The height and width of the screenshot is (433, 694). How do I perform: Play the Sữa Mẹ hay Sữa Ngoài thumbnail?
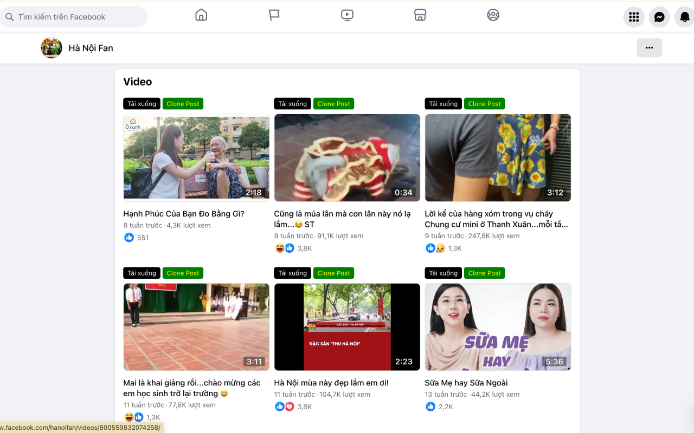click(x=498, y=327)
